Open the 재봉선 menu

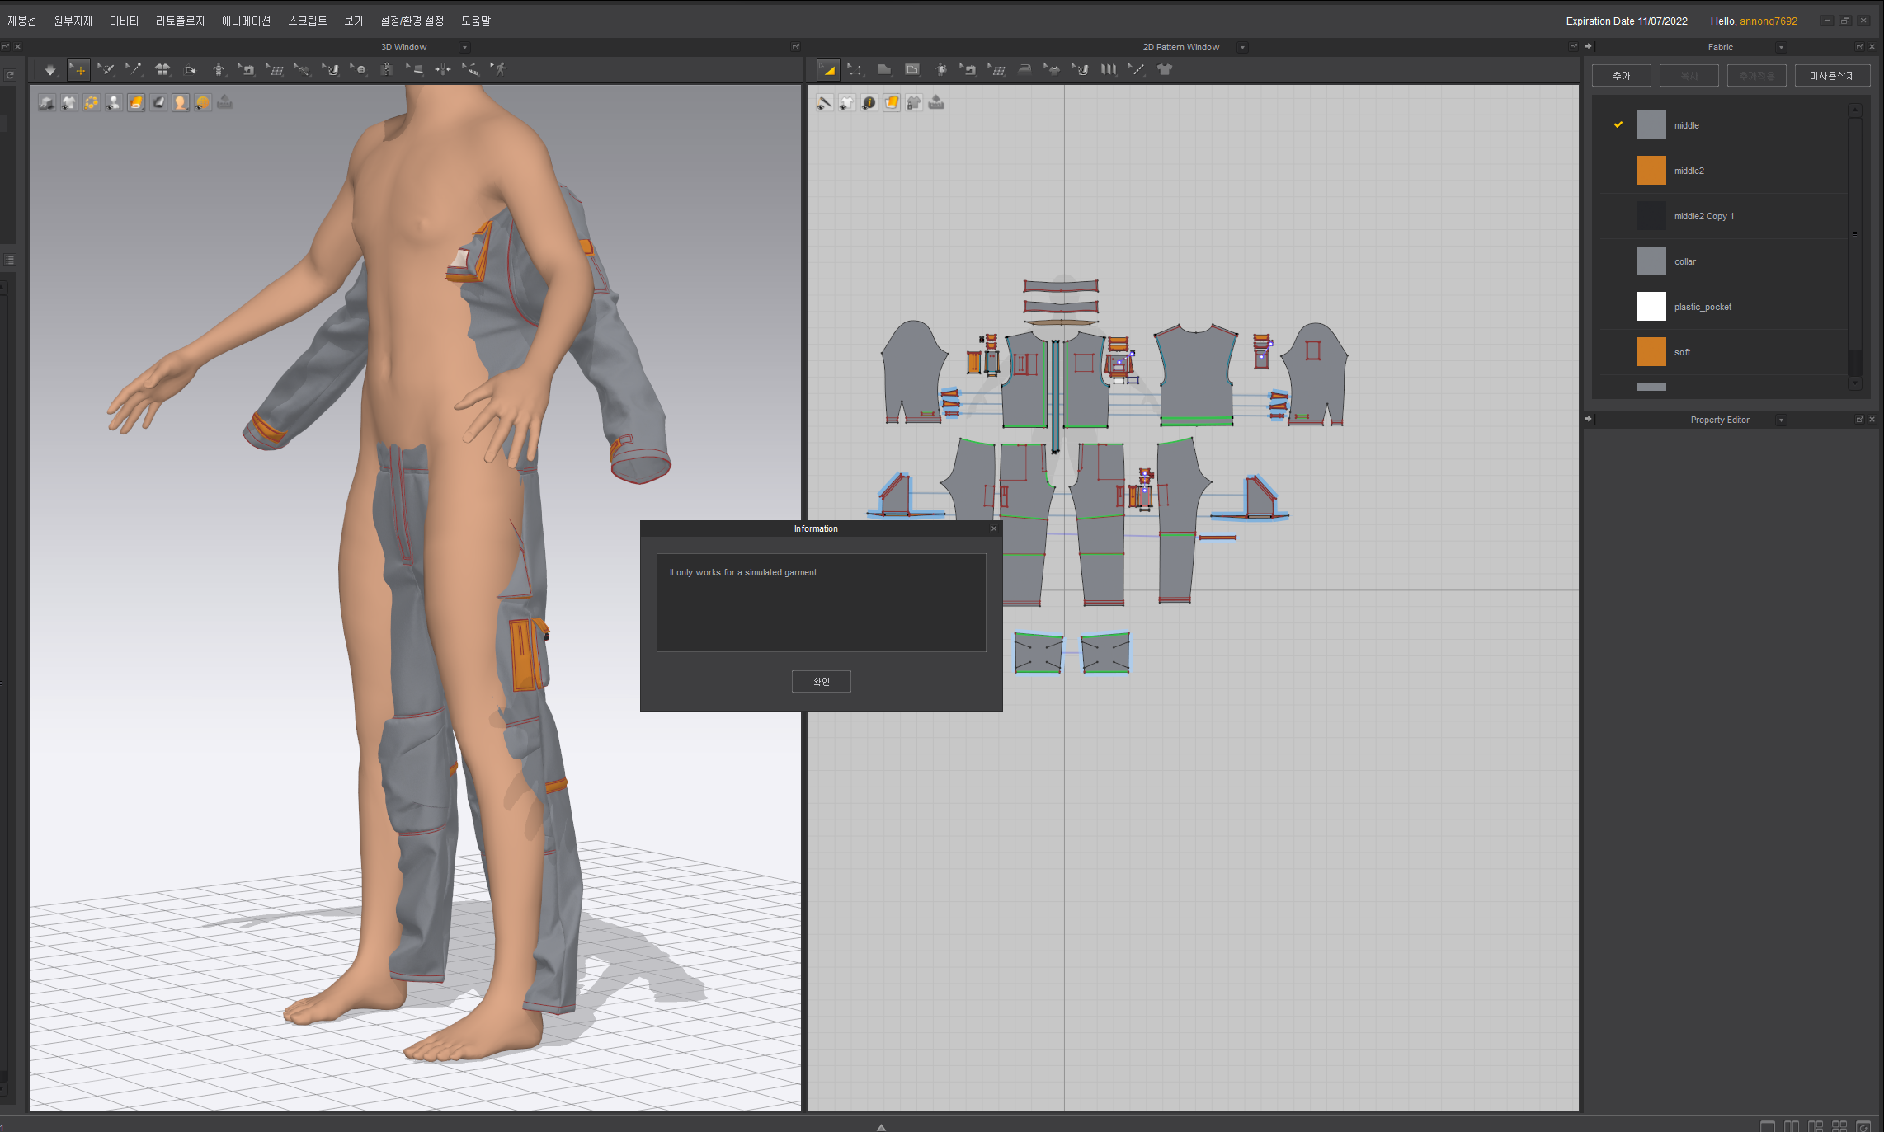pyautogui.click(x=22, y=21)
